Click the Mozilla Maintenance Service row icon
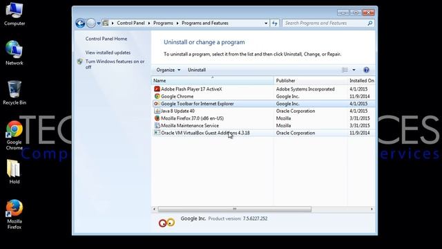 click(157, 126)
